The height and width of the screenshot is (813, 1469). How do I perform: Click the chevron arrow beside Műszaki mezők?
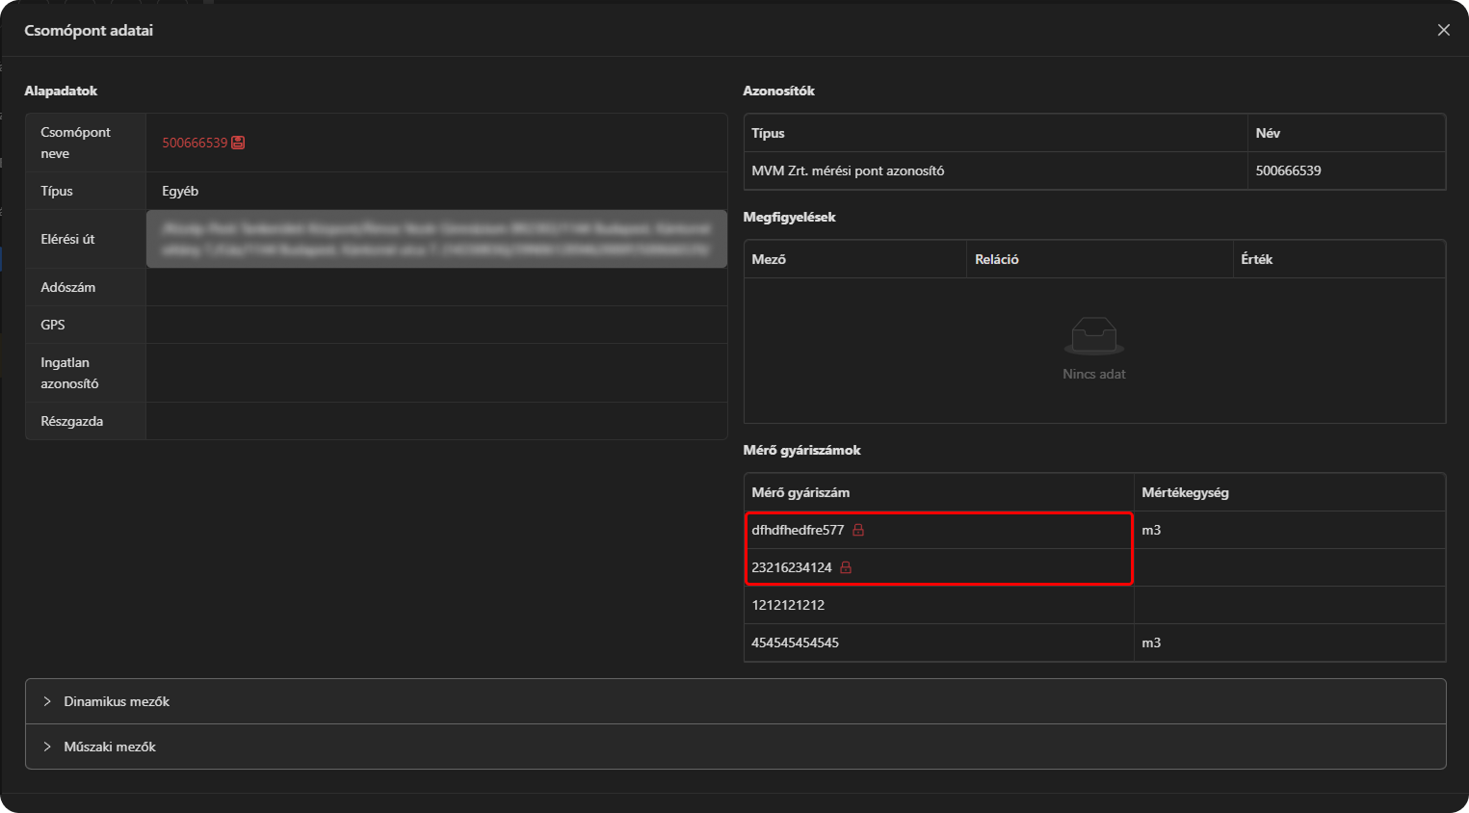(x=47, y=747)
